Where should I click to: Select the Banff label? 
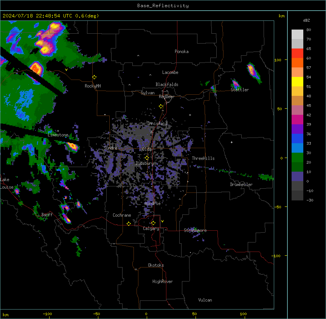(x=47, y=215)
